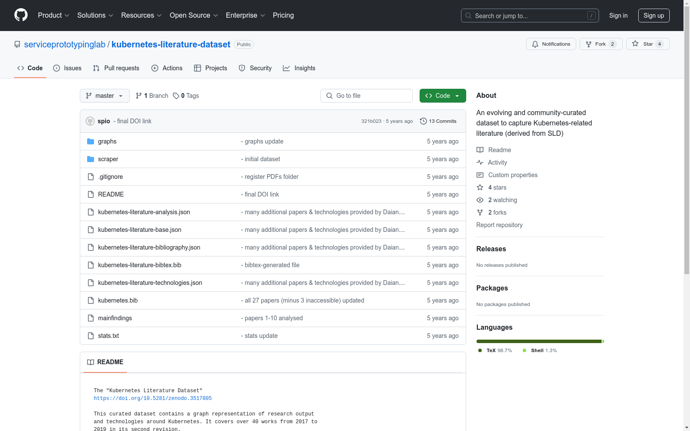
Task: Select the Code tab
Action: coord(30,68)
